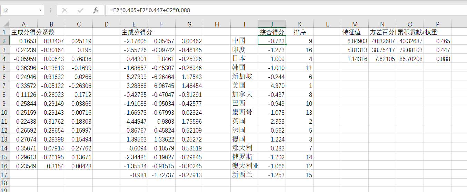The height and width of the screenshot is (192, 467).
Task: Select the cell containing 美国
Action: point(244,86)
